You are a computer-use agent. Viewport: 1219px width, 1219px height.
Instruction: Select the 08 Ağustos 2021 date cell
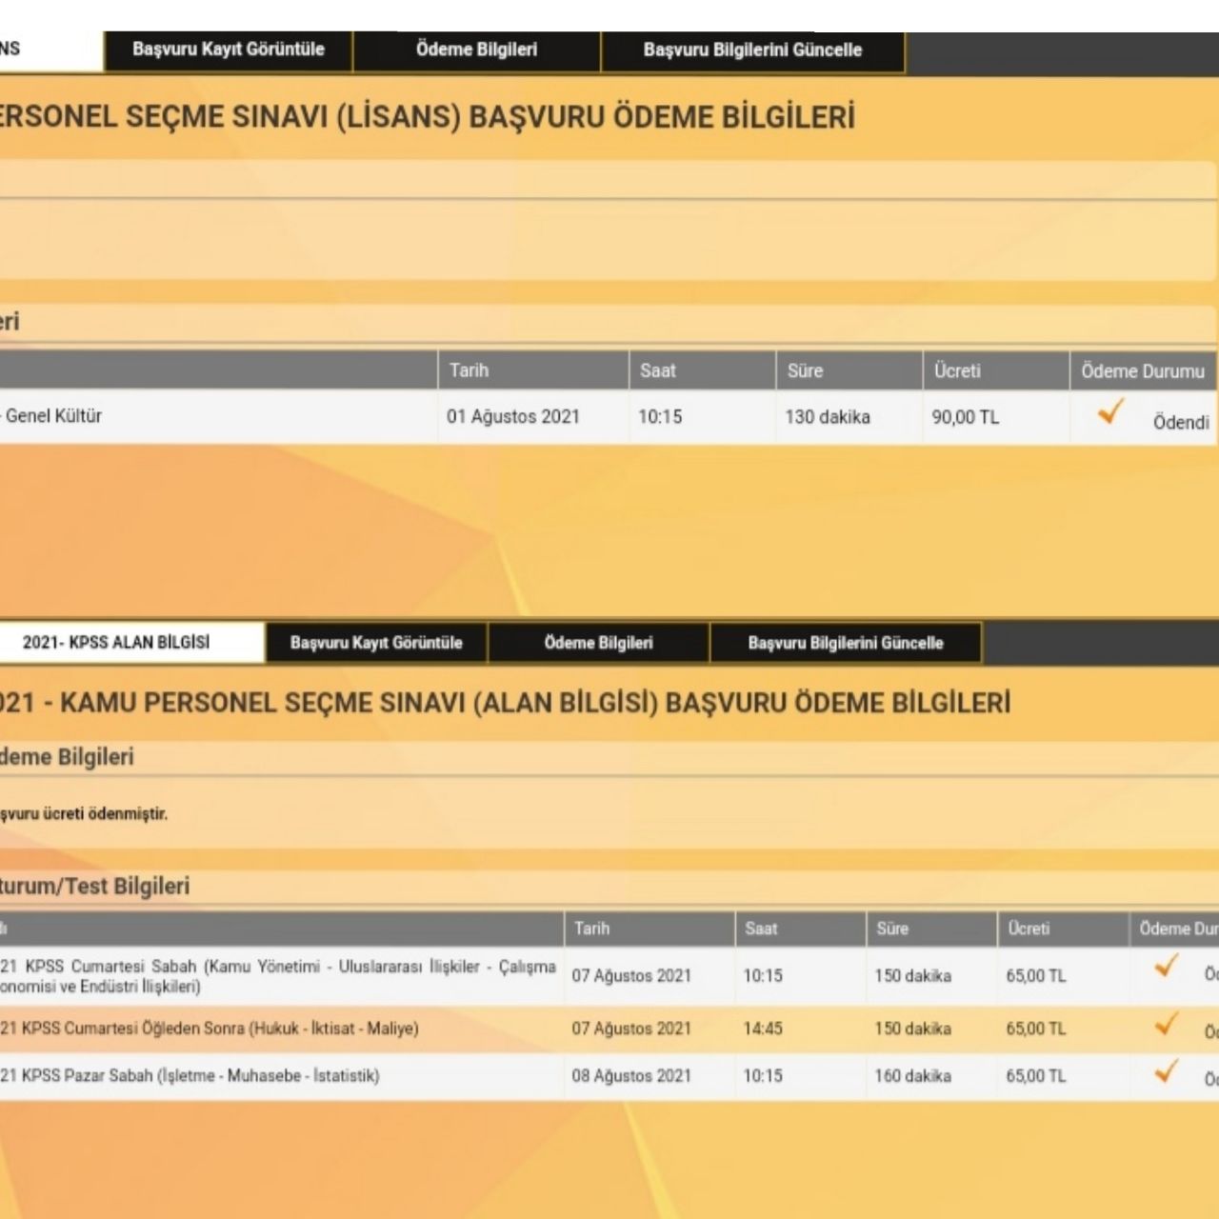pyautogui.click(x=631, y=1076)
